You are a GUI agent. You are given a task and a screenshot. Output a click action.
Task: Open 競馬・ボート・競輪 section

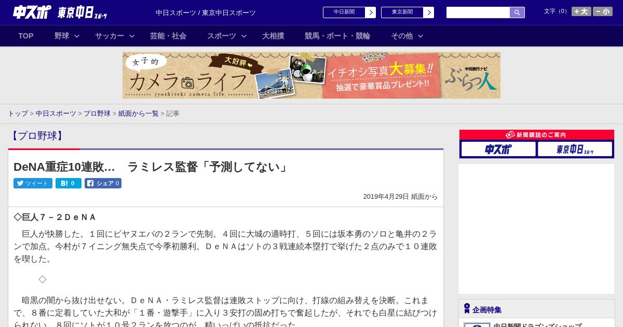click(x=337, y=36)
